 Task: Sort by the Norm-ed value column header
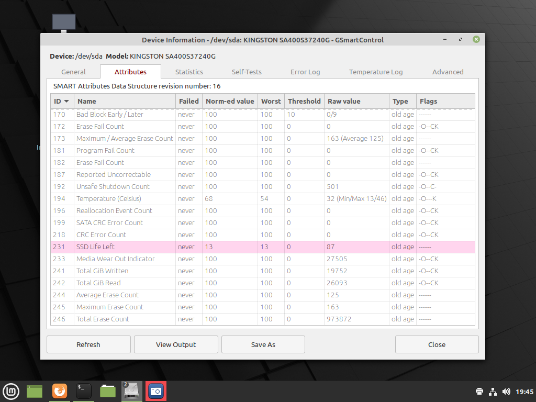[230, 101]
